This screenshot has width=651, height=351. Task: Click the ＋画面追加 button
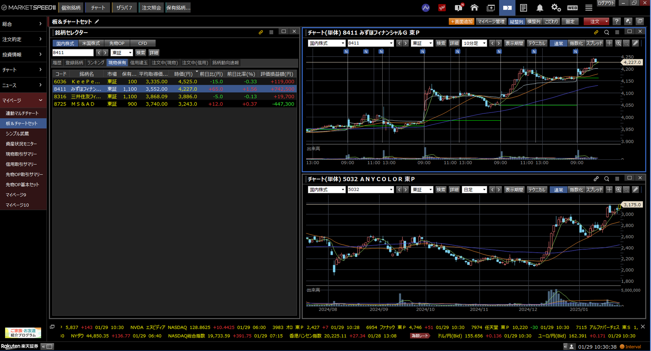click(x=461, y=22)
